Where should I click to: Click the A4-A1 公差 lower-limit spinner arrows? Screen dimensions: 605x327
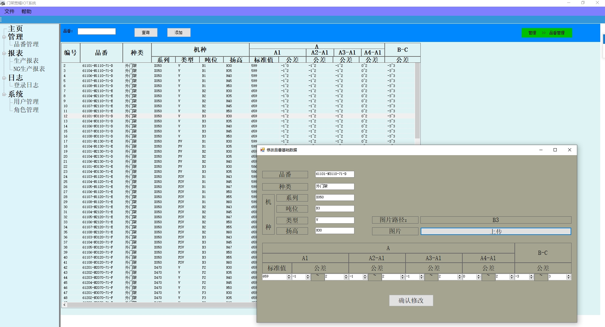(x=479, y=277)
